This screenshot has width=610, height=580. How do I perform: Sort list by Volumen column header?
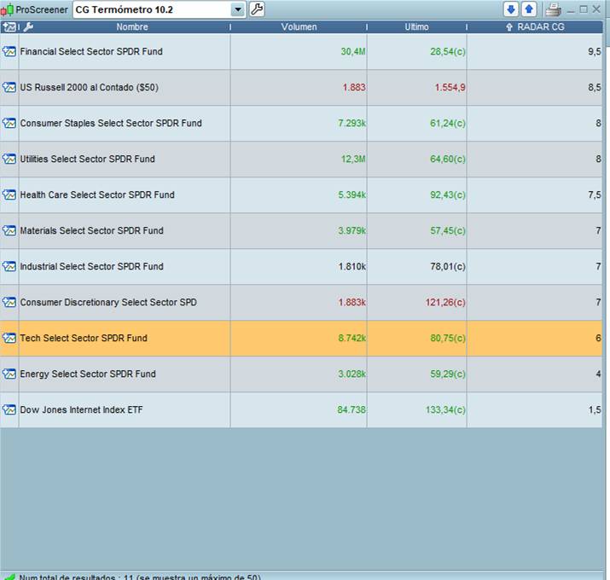point(299,27)
